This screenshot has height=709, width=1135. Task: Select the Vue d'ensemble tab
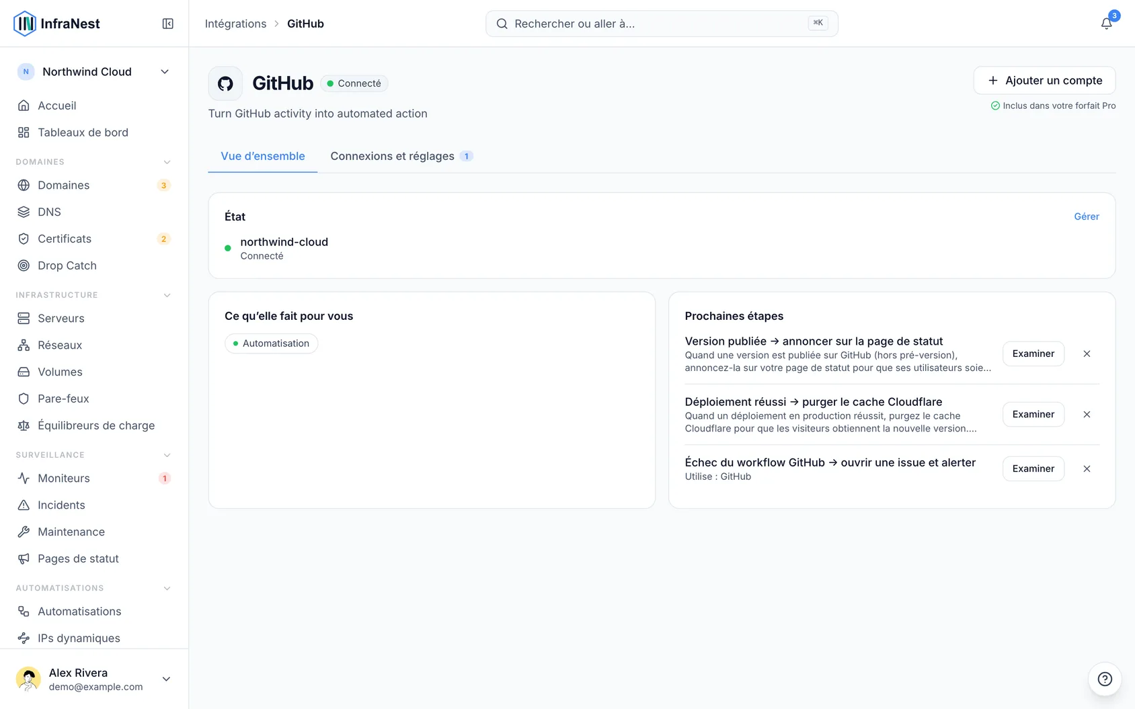(x=263, y=156)
